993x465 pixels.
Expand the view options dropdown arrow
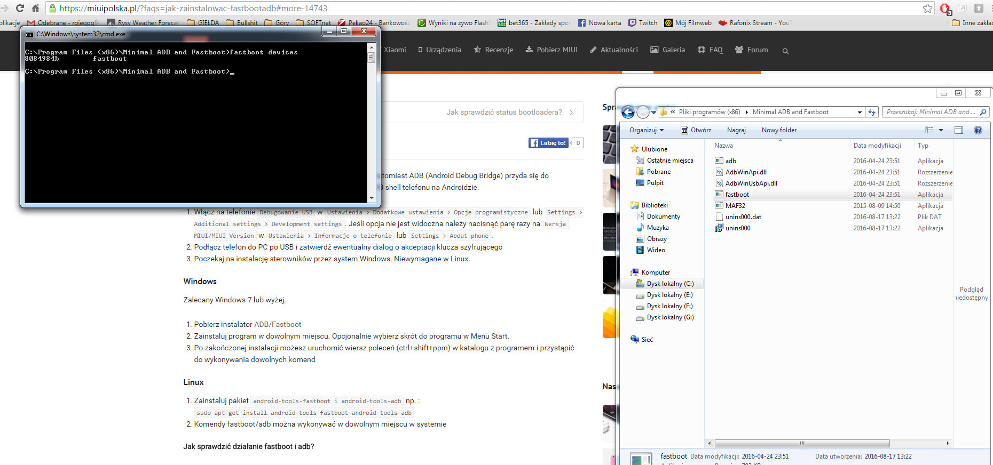point(941,130)
